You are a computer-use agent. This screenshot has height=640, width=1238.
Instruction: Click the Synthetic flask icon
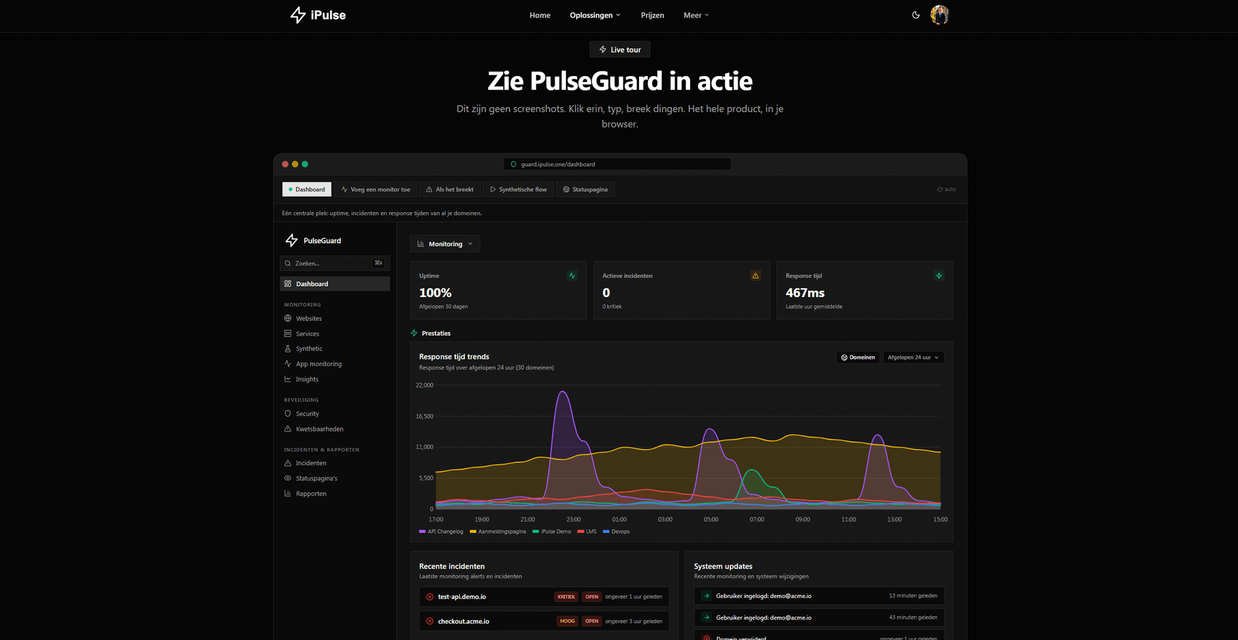288,348
